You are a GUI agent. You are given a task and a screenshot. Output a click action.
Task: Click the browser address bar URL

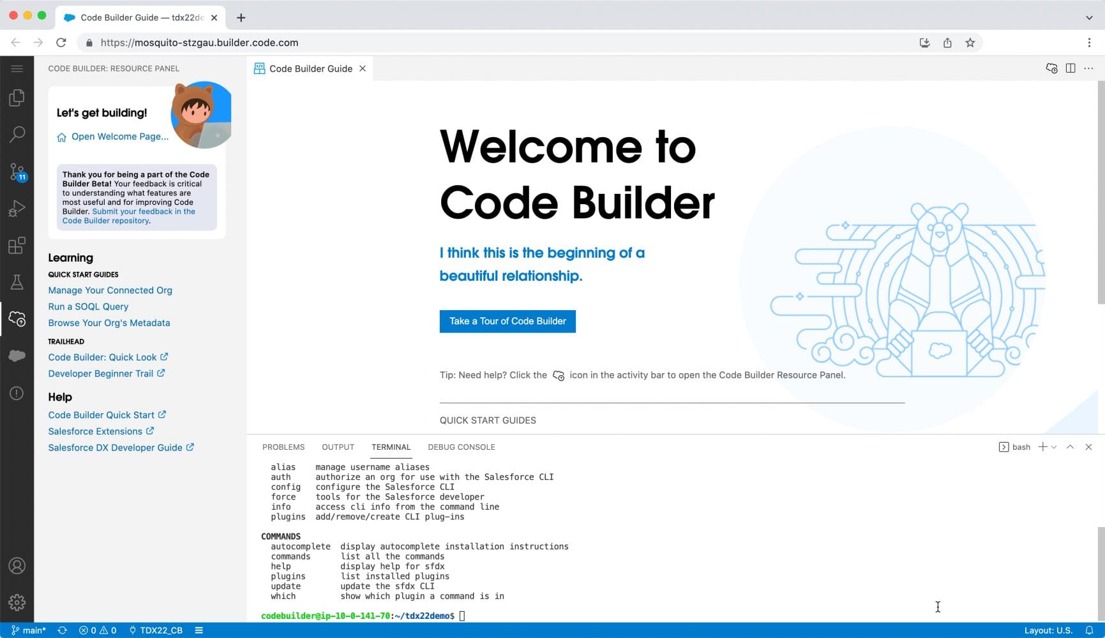point(199,43)
